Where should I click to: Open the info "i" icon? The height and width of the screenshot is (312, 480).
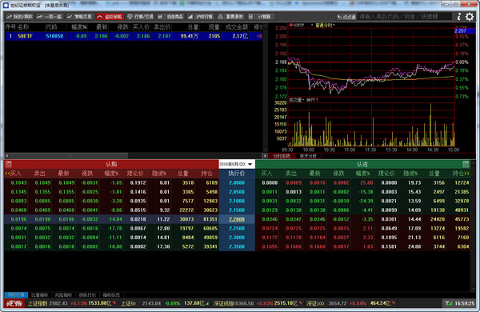coord(459,17)
